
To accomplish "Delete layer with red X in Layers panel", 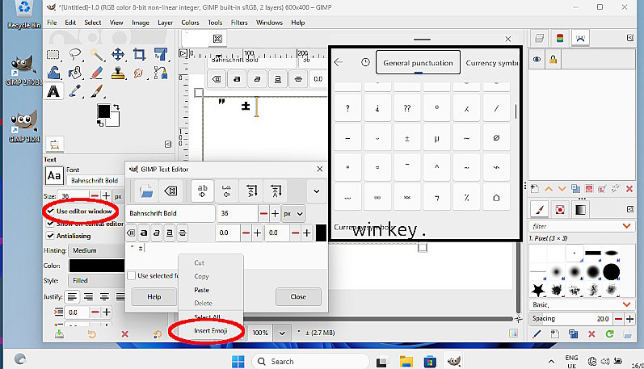I will coord(629,189).
